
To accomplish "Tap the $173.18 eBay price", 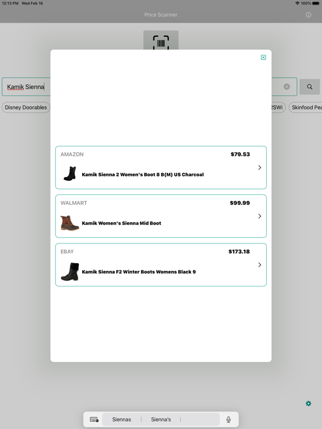I will coord(239,252).
